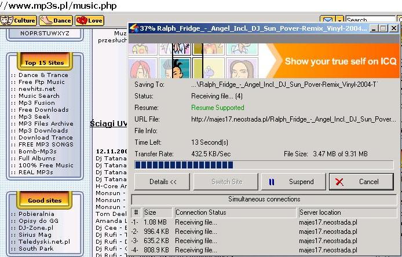Screen dimensions: 402x257
Task: Cancel the download with the red X button
Action: (x=361, y=182)
